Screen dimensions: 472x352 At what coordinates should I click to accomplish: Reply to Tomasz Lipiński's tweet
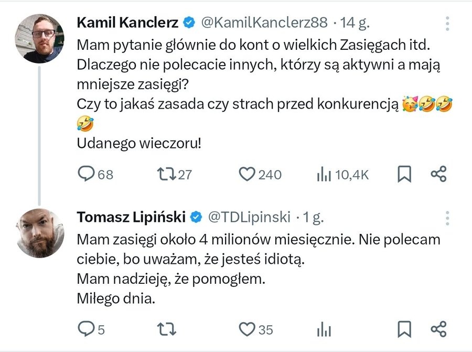coord(85,329)
